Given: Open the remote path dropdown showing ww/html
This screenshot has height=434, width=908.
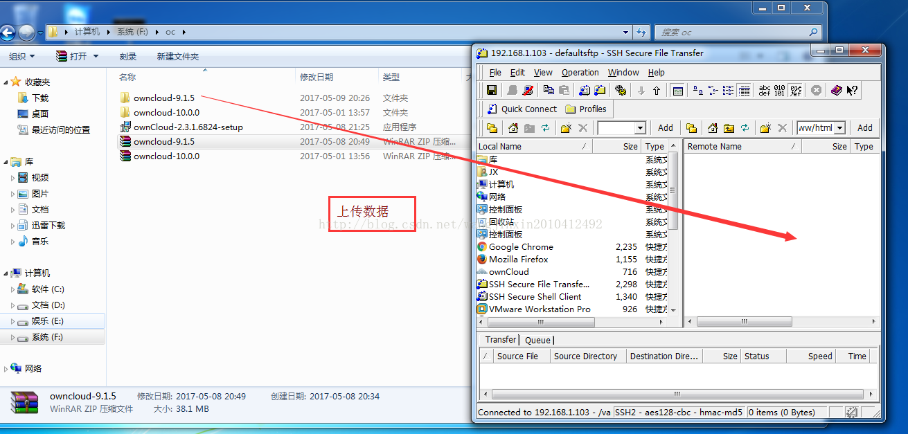Looking at the screenshot, I should (839, 127).
